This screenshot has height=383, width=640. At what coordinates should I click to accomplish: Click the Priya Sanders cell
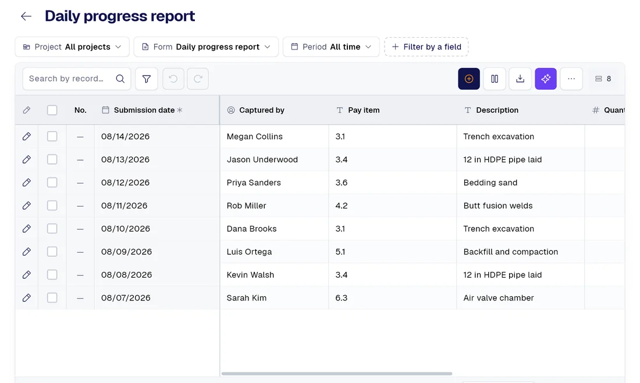click(x=274, y=183)
